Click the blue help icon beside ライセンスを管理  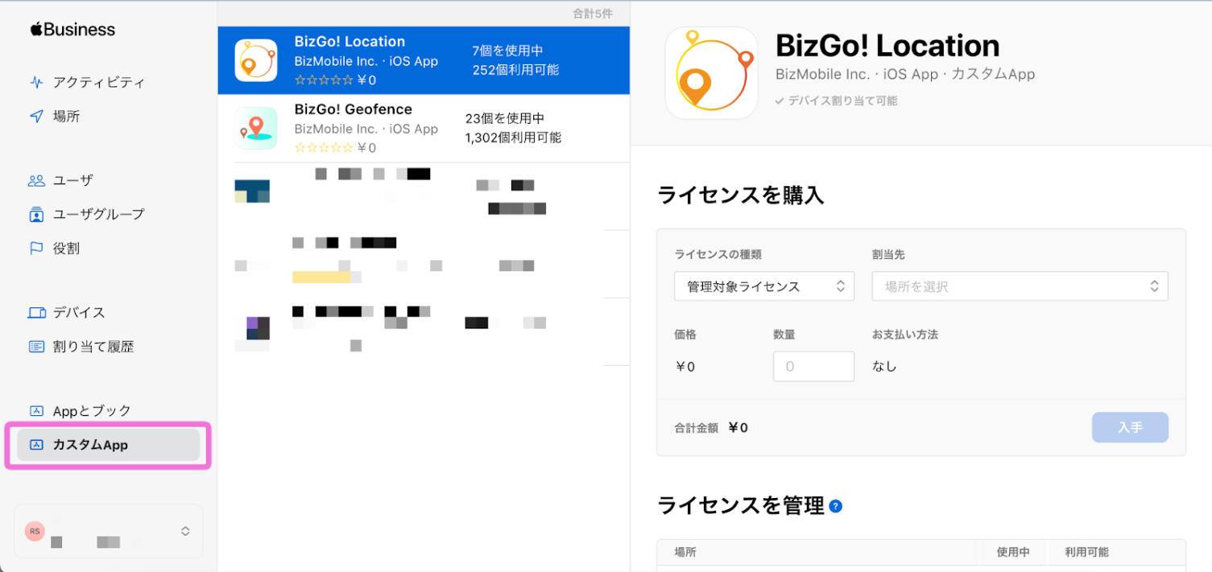(836, 506)
